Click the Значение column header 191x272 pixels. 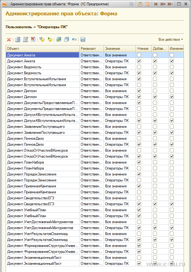click(120, 49)
